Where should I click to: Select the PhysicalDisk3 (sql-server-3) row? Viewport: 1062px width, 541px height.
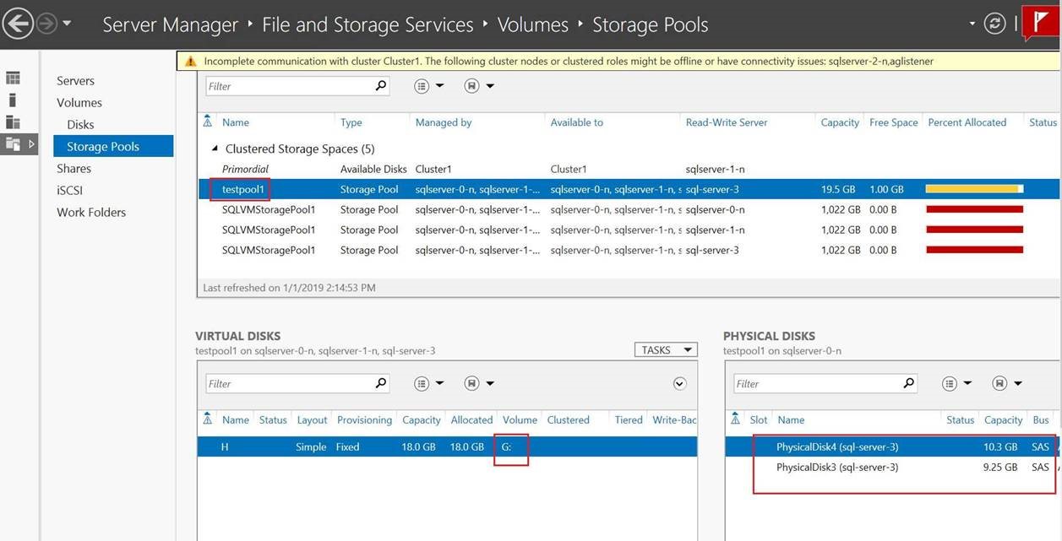coord(836,467)
